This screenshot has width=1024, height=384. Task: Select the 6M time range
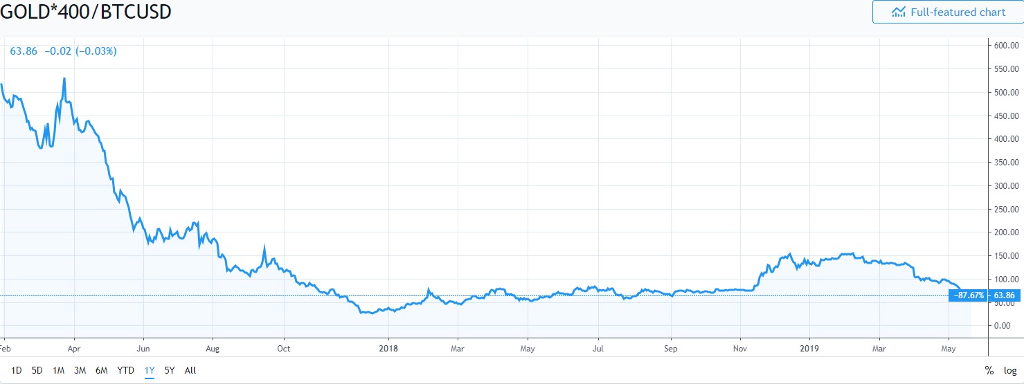coord(102,370)
